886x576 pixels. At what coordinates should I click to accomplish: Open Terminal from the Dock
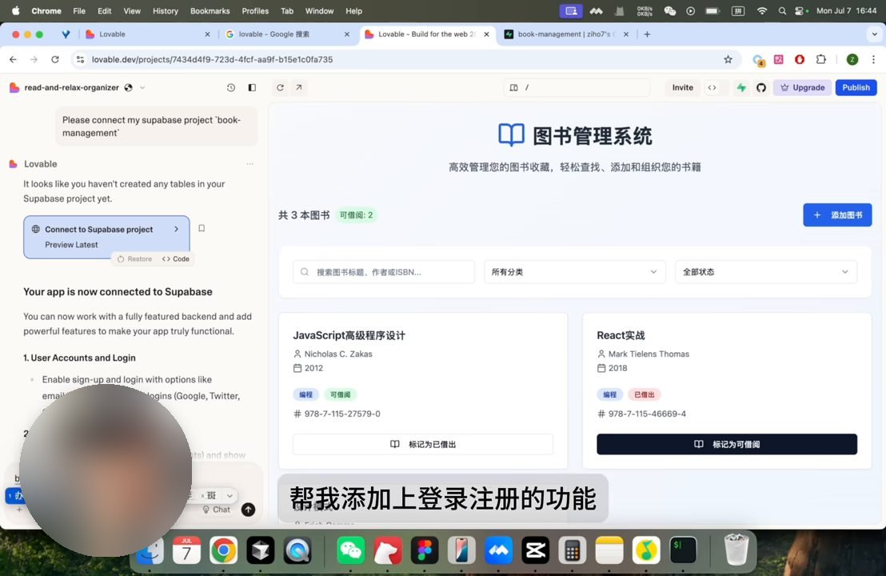pyautogui.click(x=683, y=550)
